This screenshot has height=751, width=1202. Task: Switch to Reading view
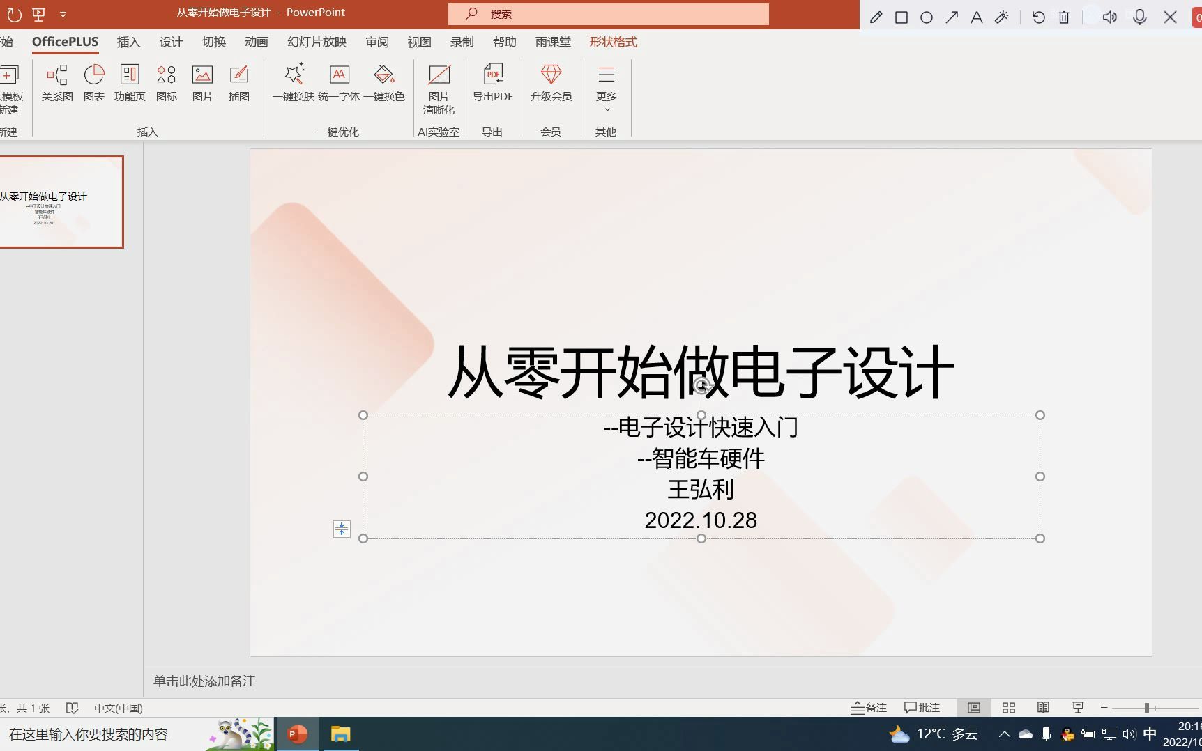tap(1043, 708)
